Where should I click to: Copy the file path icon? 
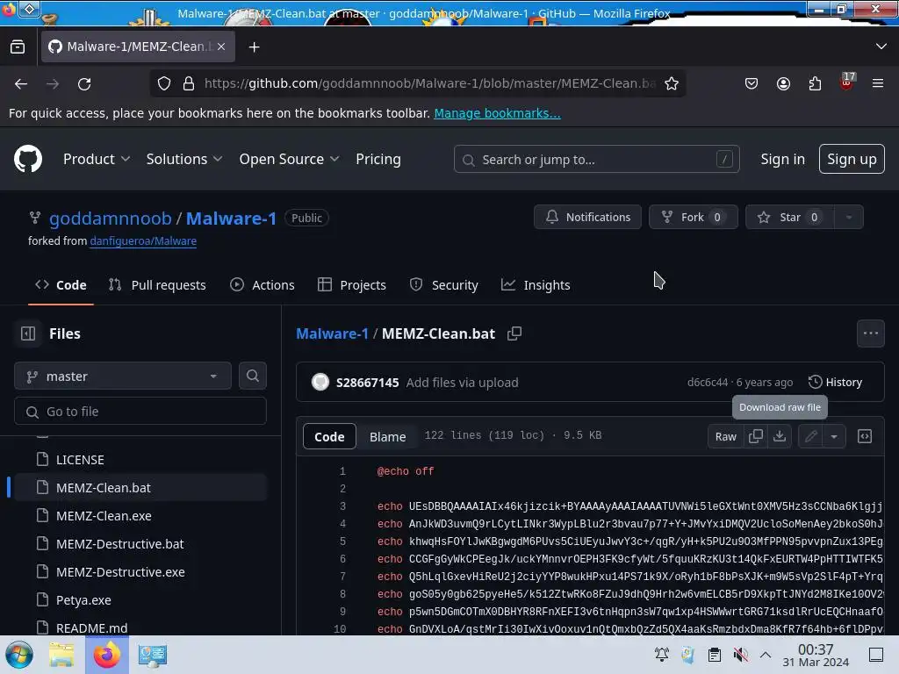(x=514, y=333)
